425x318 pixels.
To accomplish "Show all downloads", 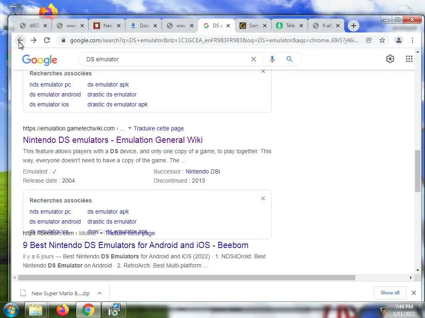I will [390, 293].
